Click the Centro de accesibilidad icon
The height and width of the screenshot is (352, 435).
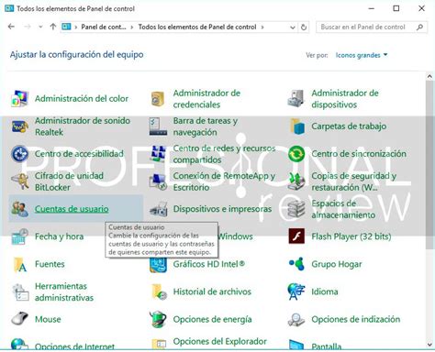20,154
